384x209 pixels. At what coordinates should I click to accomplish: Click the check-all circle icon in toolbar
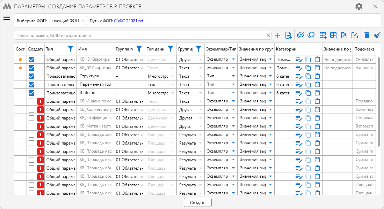(300, 35)
